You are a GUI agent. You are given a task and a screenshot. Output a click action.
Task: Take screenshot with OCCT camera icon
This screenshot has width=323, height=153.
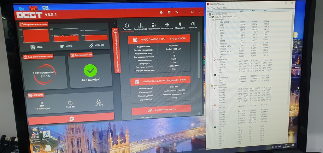[169, 12]
